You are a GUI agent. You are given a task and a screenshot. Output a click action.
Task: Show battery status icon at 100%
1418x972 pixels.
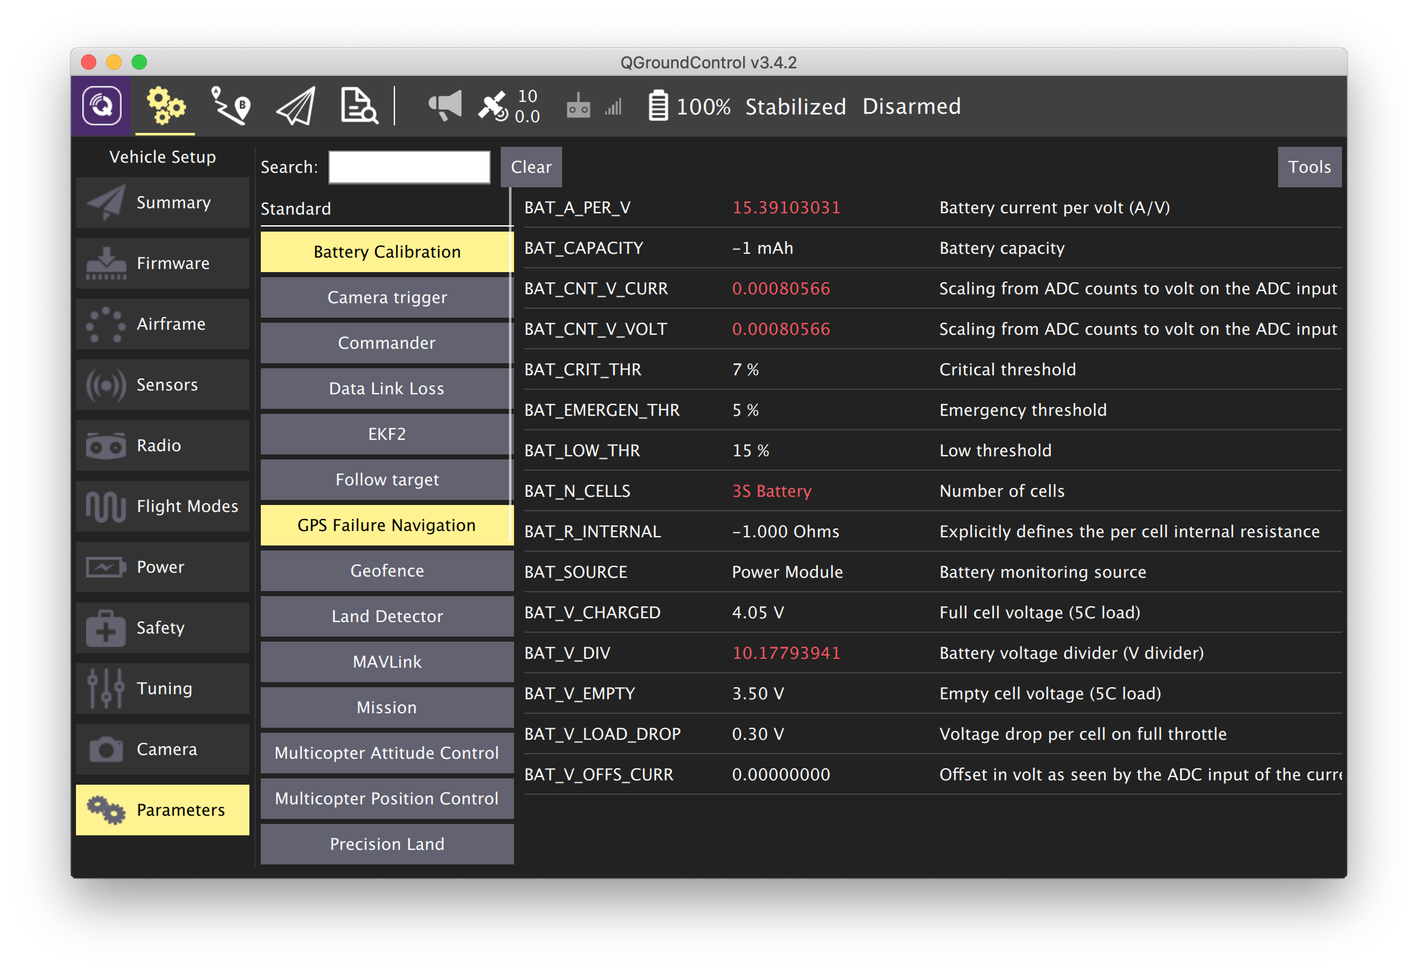click(x=689, y=106)
